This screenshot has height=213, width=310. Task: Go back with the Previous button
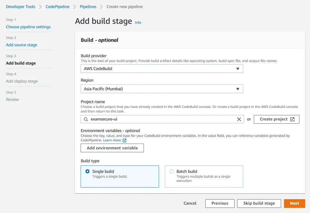220,203
